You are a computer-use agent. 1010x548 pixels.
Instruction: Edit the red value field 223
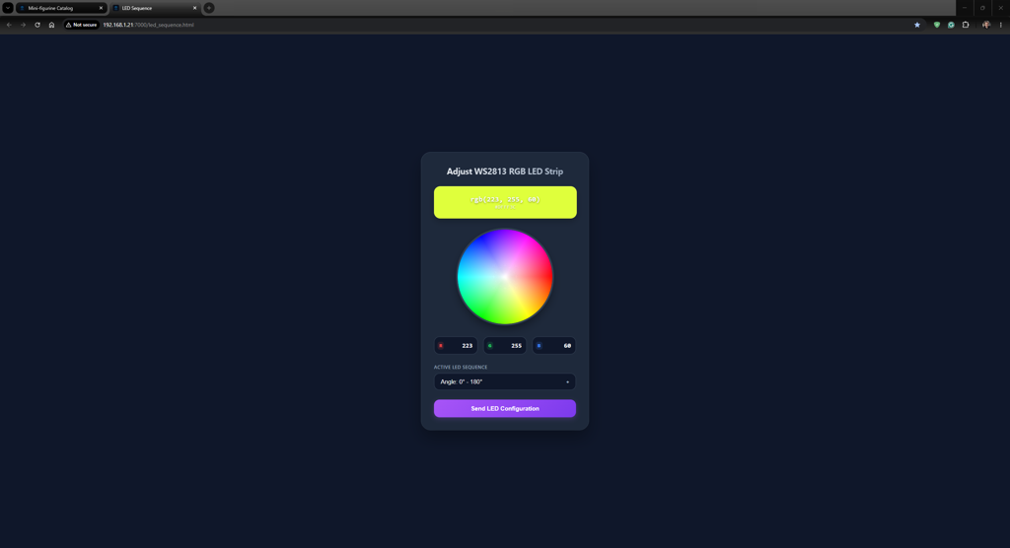(x=456, y=346)
